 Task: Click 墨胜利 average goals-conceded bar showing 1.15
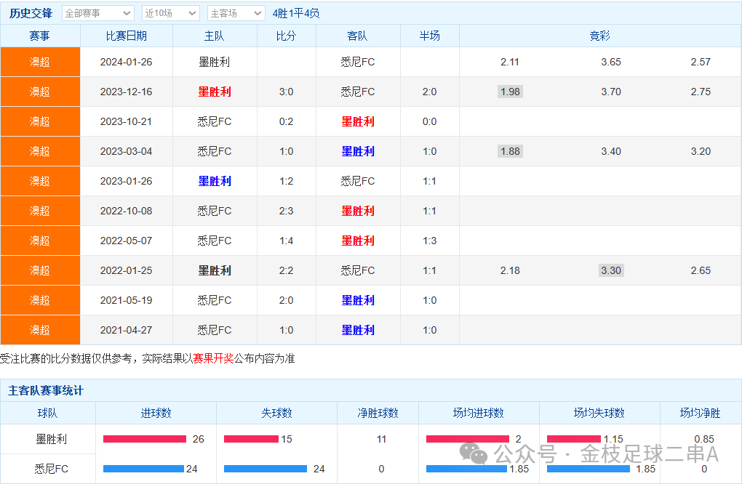click(x=574, y=439)
